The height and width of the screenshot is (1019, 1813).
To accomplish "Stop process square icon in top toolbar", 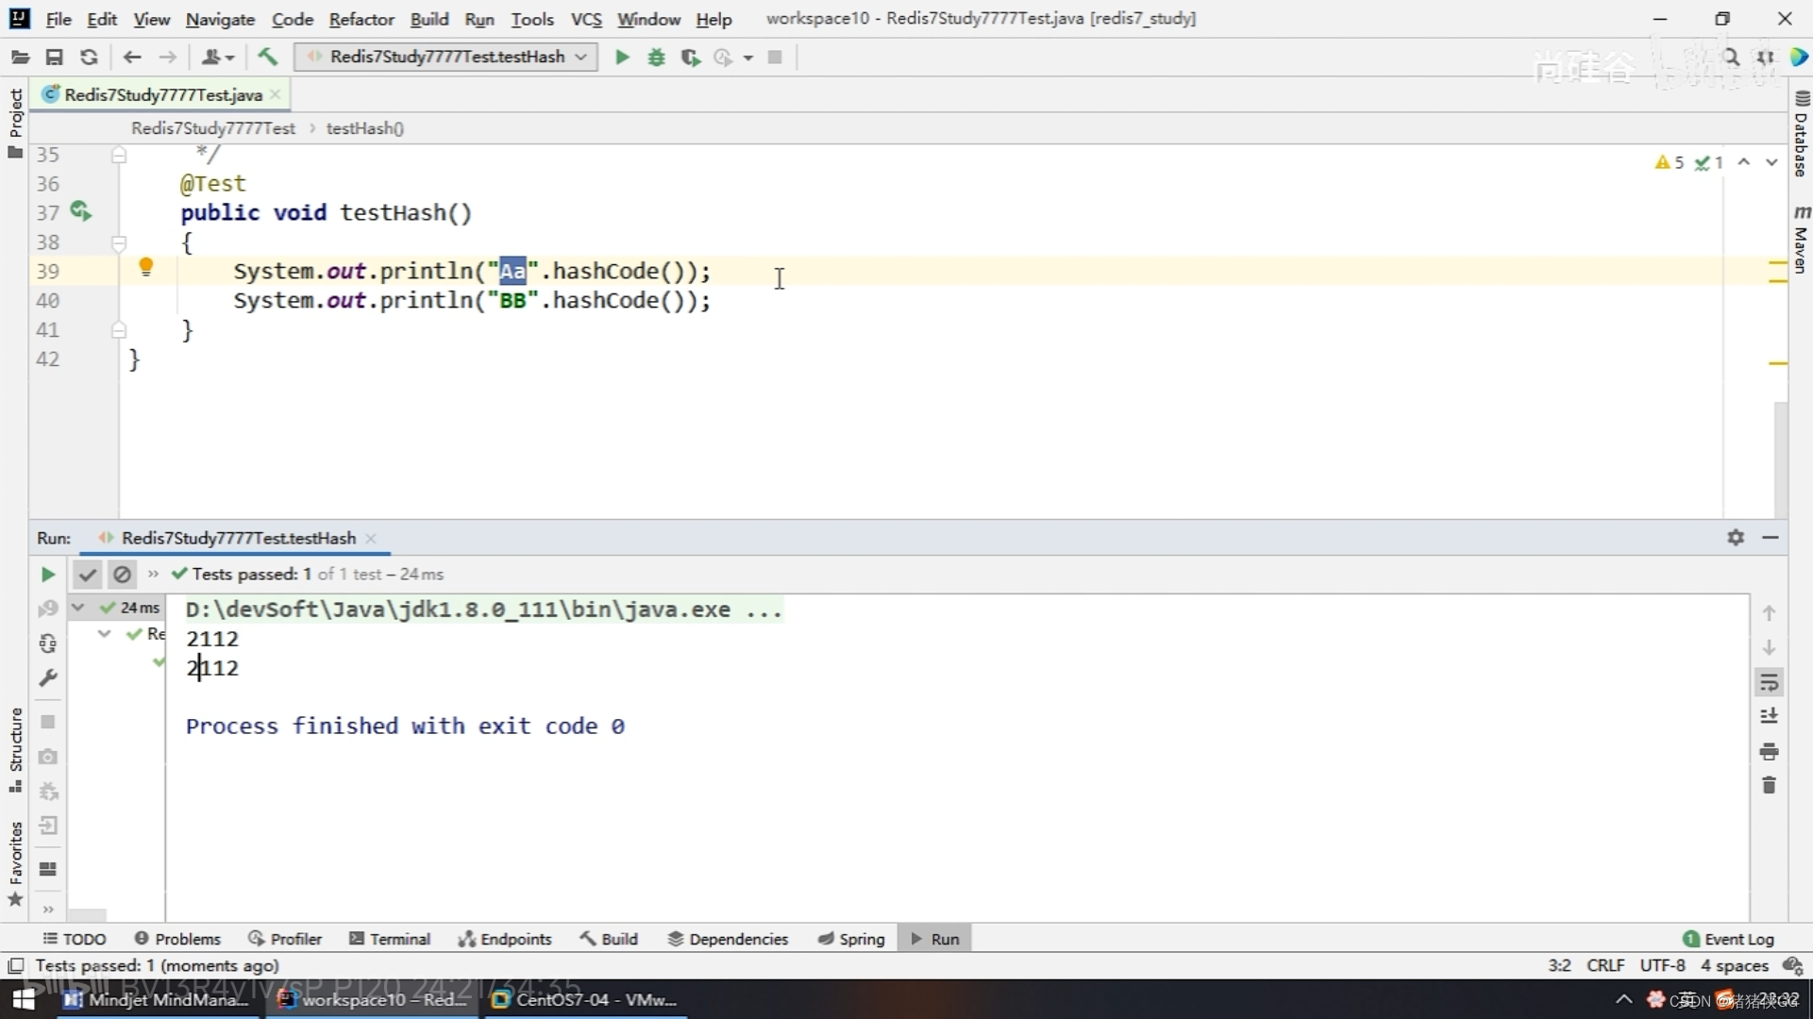I will pyautogui.click(x=775, y=58).
